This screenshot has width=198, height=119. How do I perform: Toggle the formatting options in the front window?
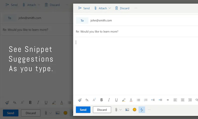pos(142,110)
